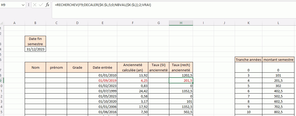Select the red cell containing 01/09/2019
296x116 pixels.
[x=103, y=80]
